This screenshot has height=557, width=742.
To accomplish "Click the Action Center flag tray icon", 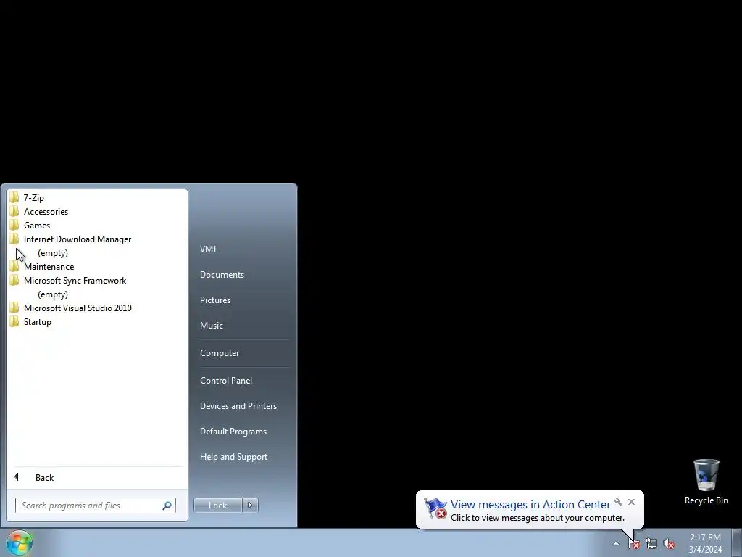I will click(634, 544).
